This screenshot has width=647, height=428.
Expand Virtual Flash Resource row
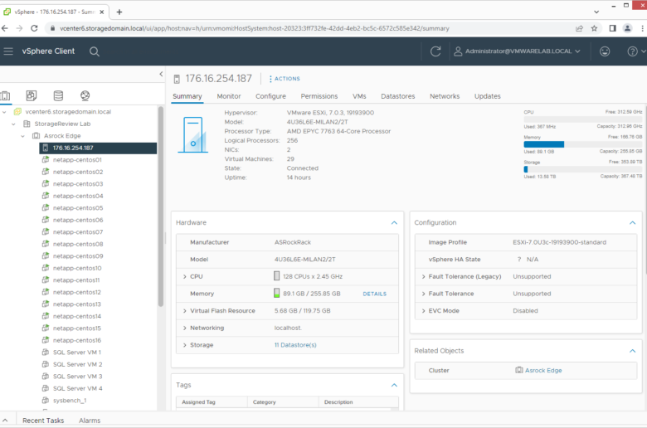(x=184, y=311)
